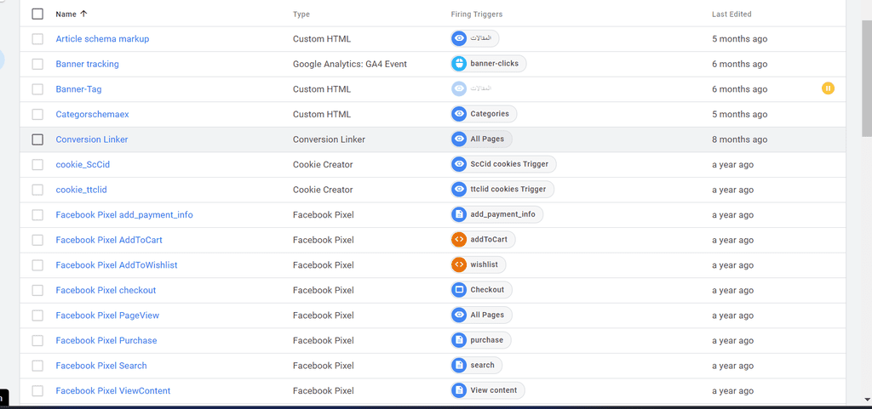Screen dimensions: 872x409
Task: Open Facebook Pixel AddToWishlist tag
Action: tap(117, 264)
